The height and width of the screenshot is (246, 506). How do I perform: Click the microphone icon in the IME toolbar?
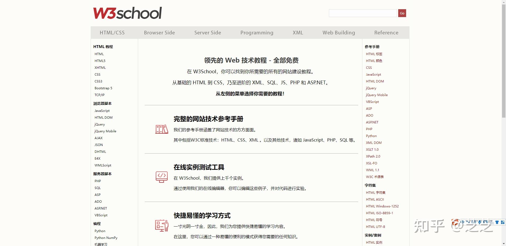click(480, 222)
